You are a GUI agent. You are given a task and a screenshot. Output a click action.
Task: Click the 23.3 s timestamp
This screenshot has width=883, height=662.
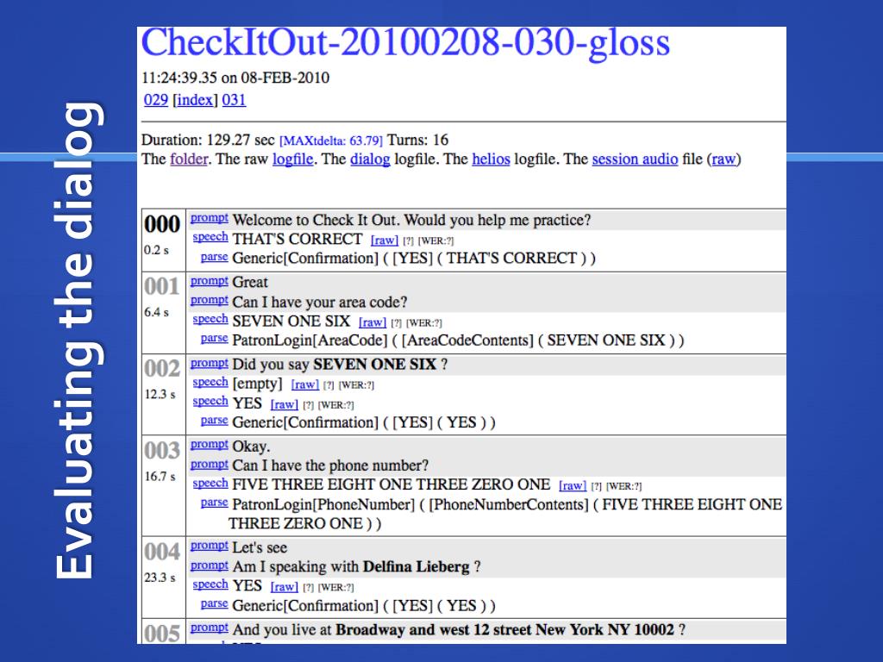160,578
